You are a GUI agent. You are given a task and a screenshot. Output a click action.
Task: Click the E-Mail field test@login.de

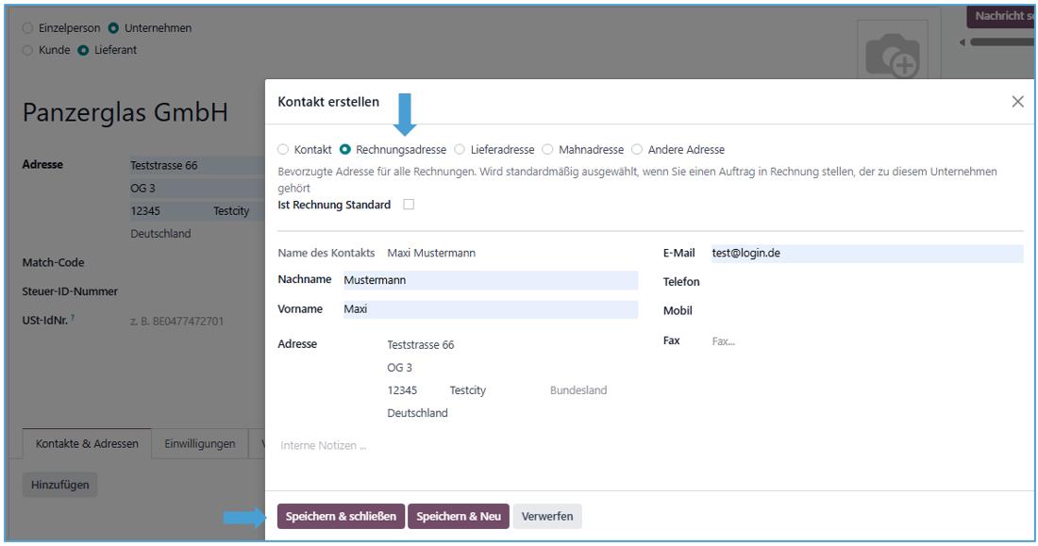coord(865,254)
